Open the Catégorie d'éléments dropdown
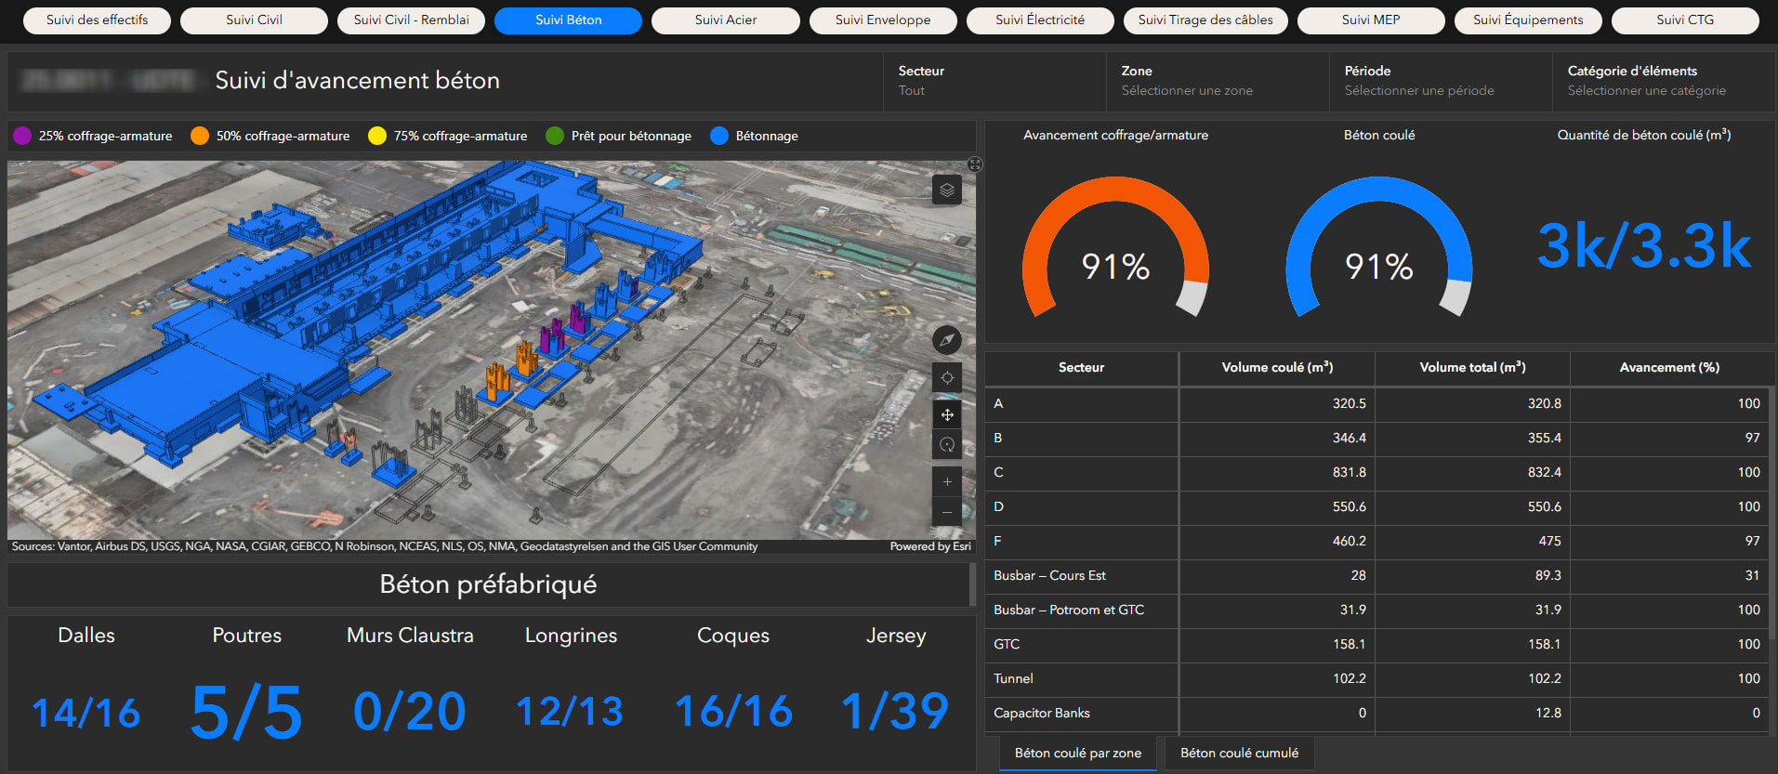Viewport: 1778px width, 774px height. tap(1664, 81)
